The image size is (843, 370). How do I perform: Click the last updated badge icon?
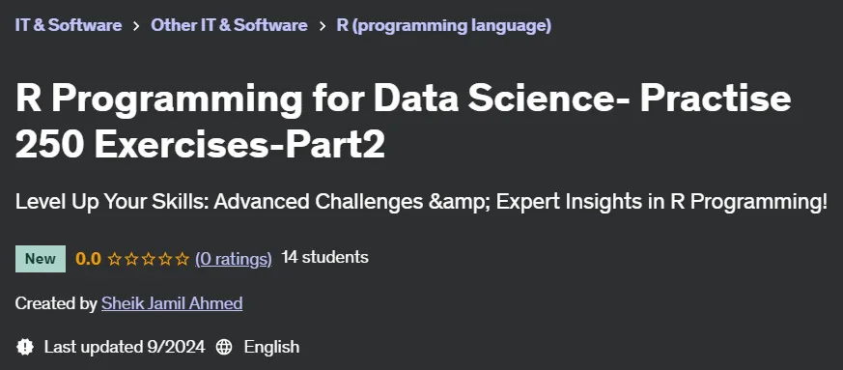[25, 347]
